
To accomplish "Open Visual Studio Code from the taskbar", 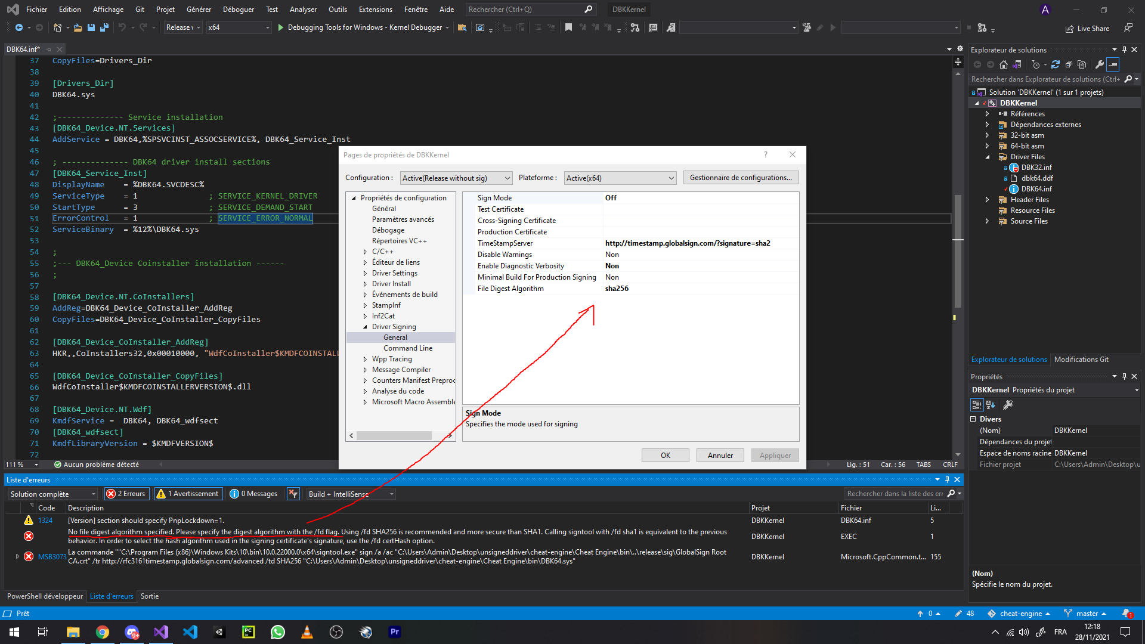I will pos(190,632).
